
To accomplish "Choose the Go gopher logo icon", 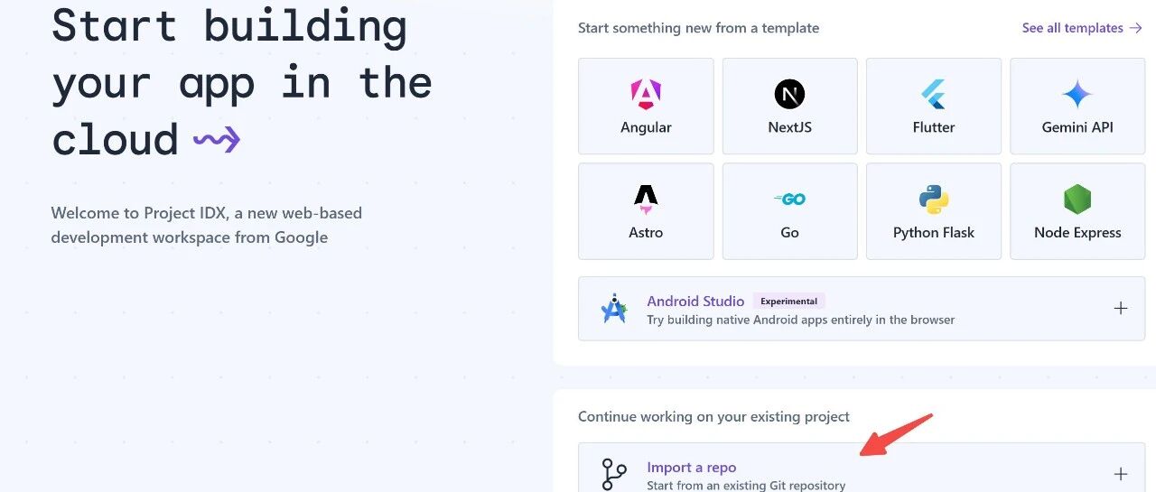I will pos(789,199).
